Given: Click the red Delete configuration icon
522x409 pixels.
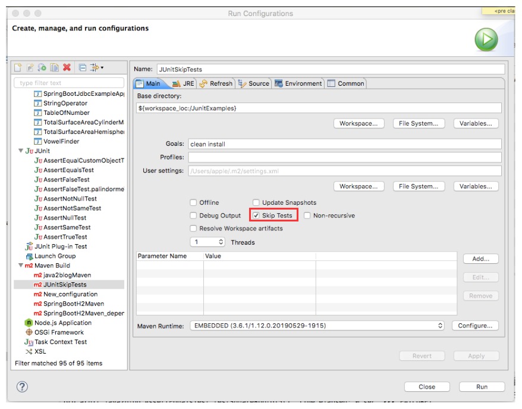Looking at the screenshot, I should click(x=67, y=68).
